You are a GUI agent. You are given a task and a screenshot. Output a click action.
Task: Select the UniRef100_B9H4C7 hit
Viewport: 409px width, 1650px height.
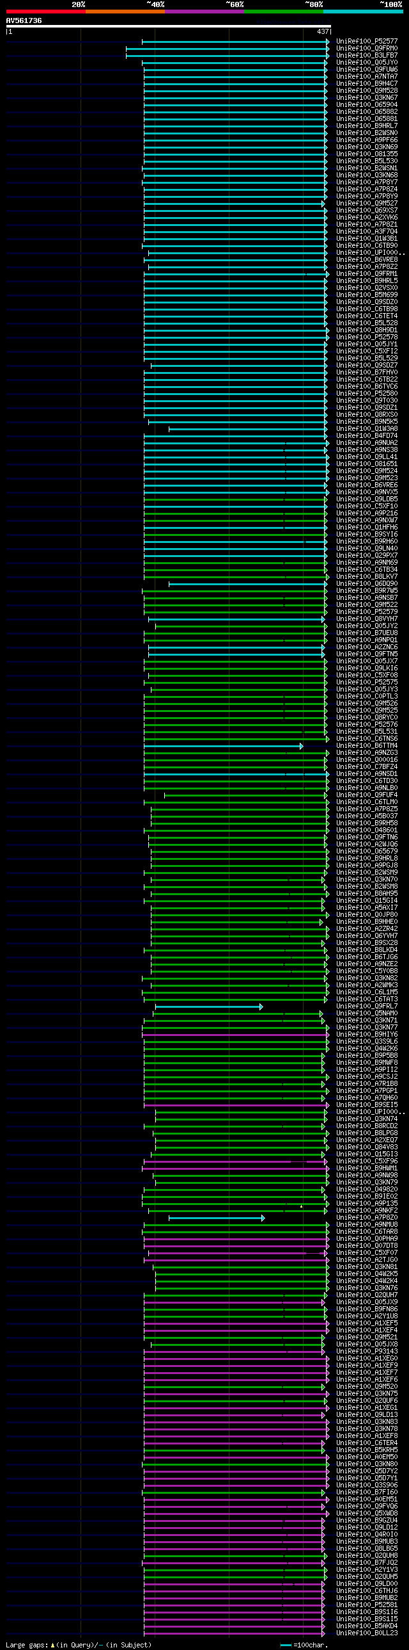367,83
